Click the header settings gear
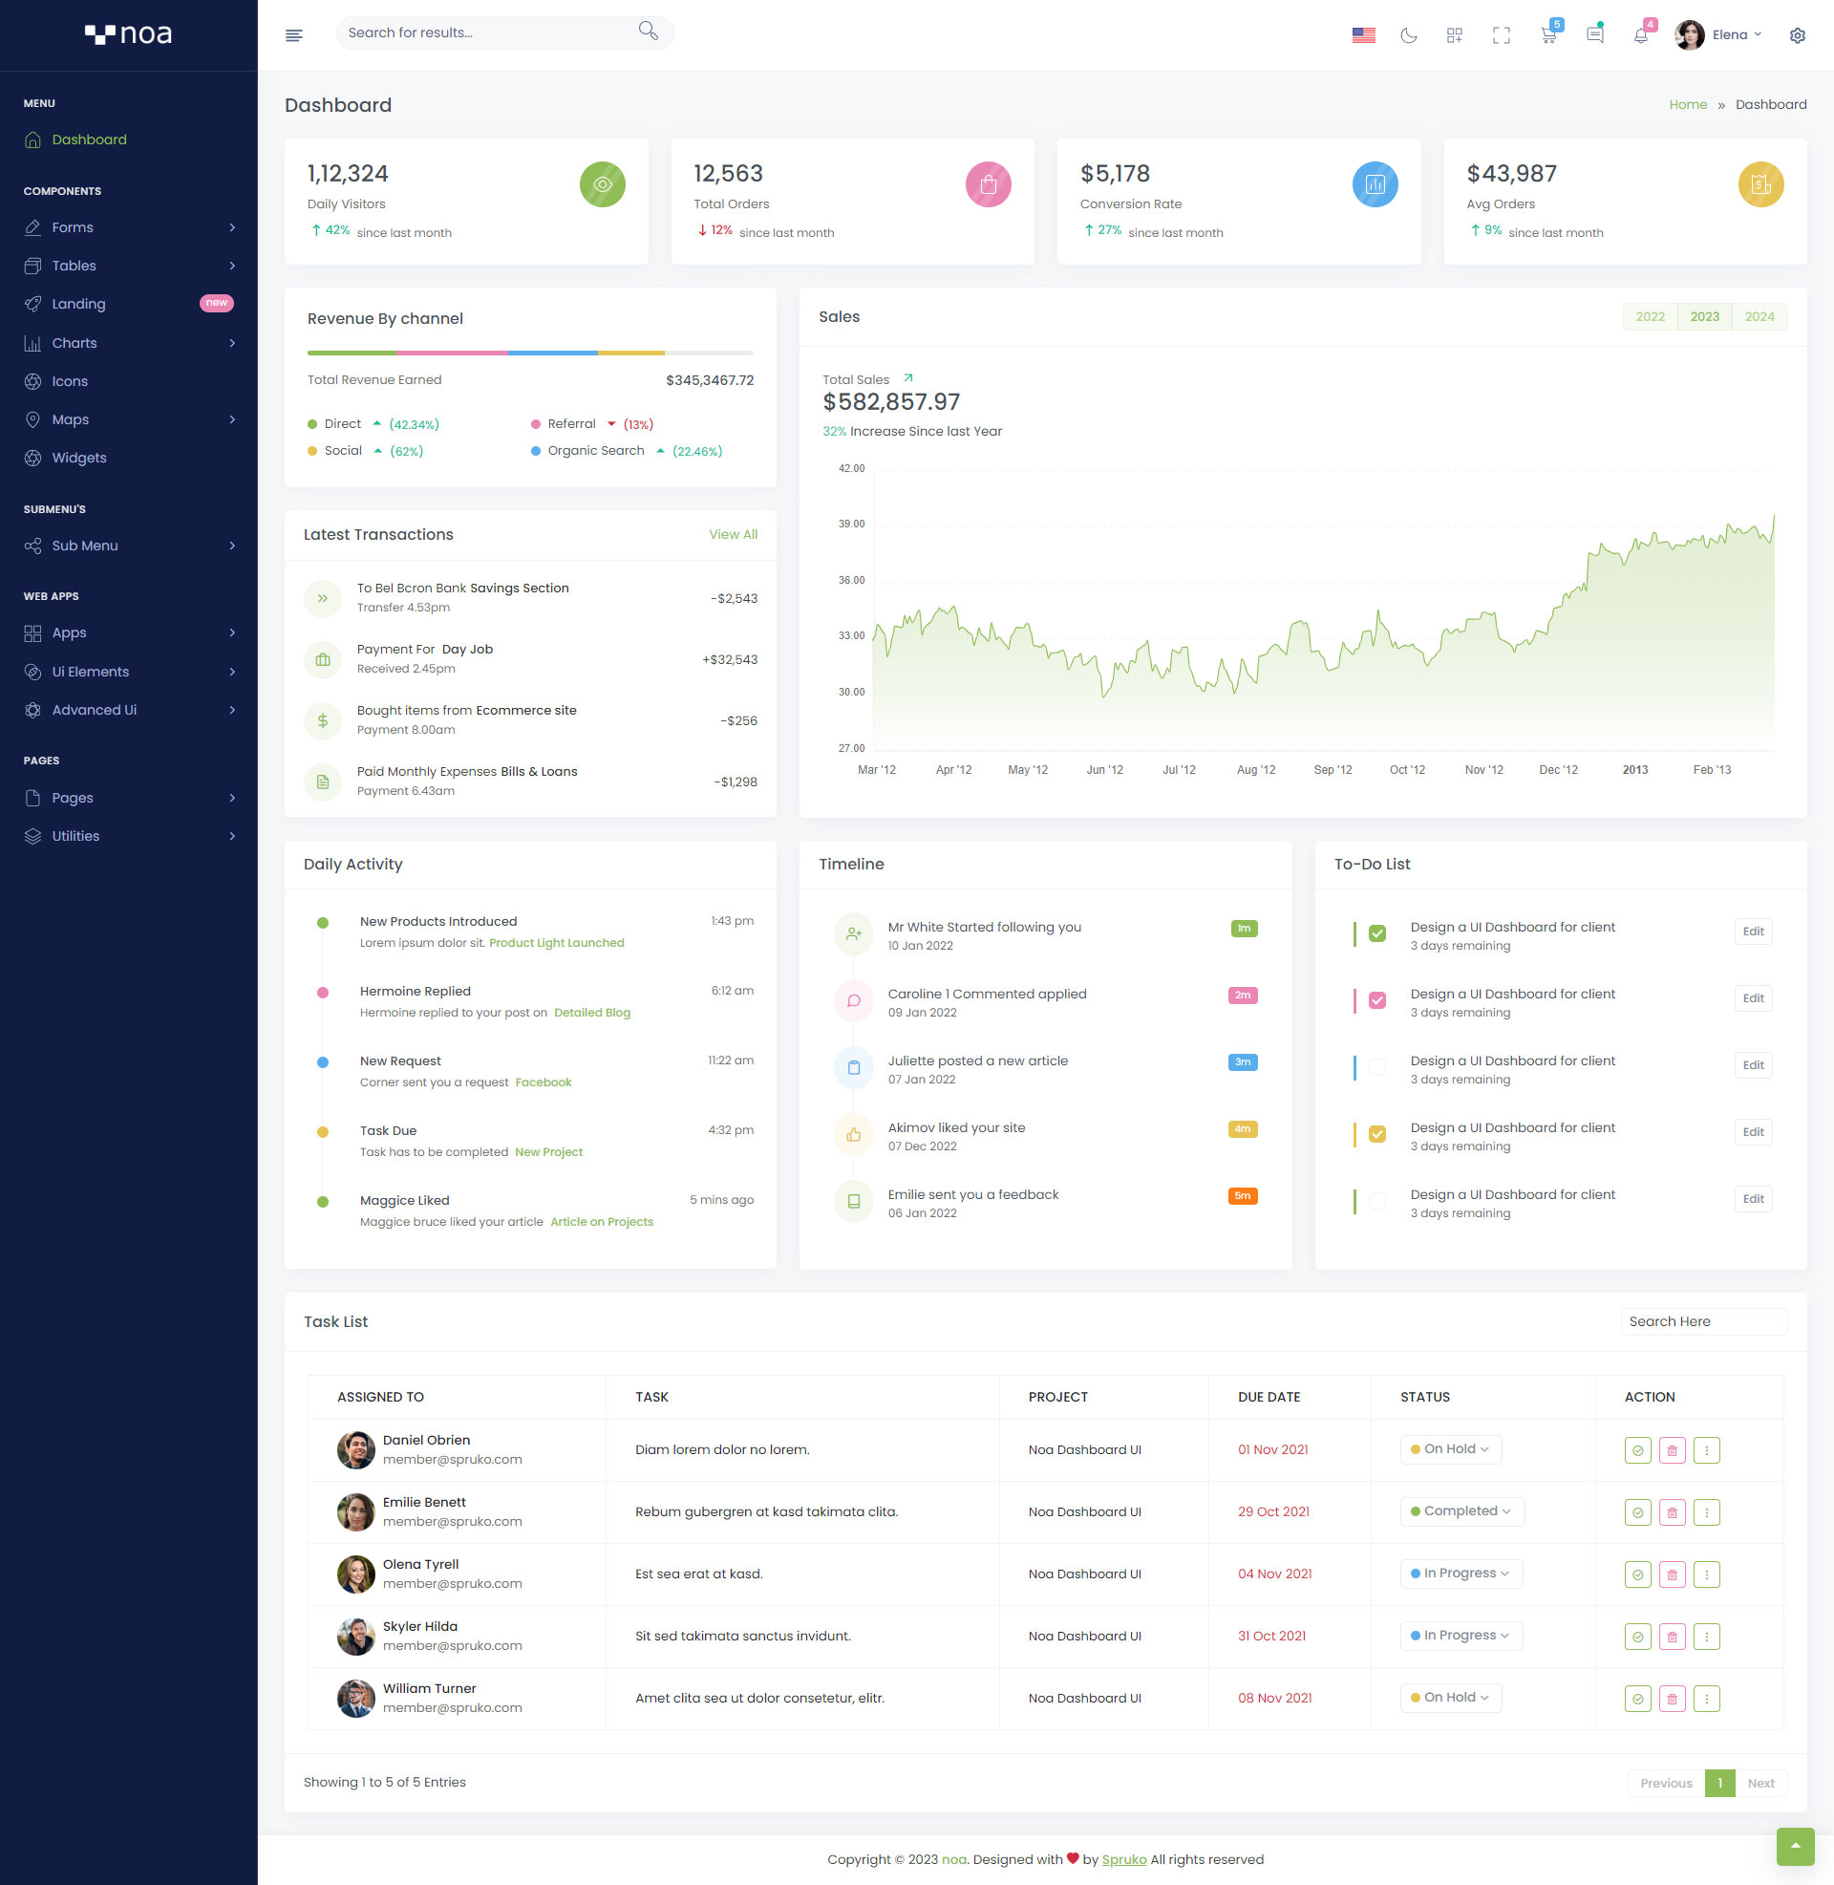 [x=1797, y=35]
